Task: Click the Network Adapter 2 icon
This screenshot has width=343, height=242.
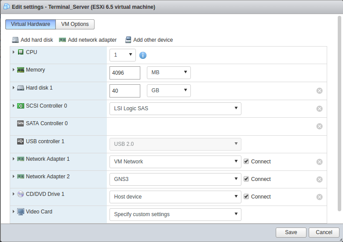Action: pyautogui.click(x=21, y=176)
